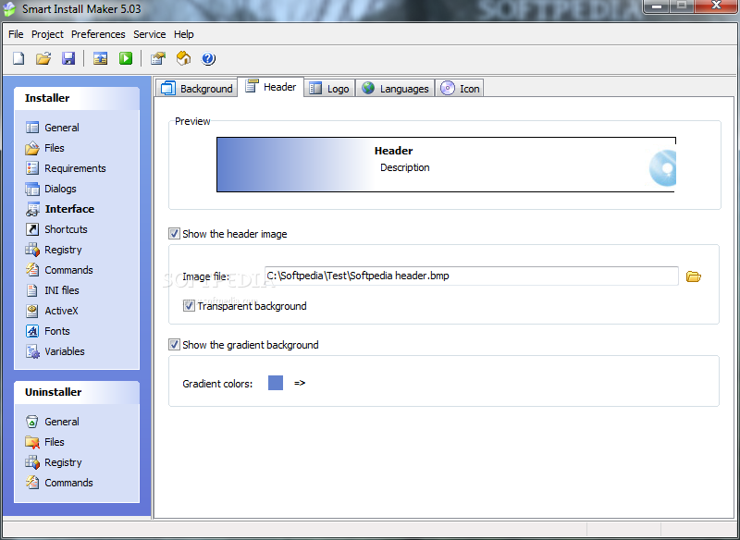Image resolution: width=740 pixels, height=540 pixels.
Task: Go to Dialogs section
Action: [x=51, y=189]
